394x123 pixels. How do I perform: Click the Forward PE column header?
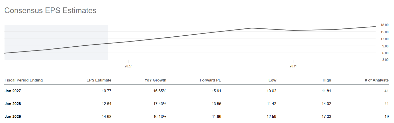(x=210, y=80)
